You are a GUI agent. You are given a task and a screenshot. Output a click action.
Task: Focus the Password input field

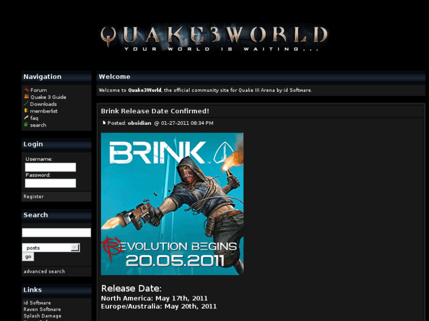click(x=50, y=183)
